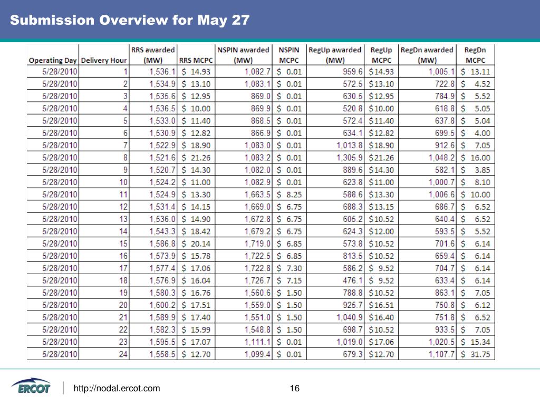This screenshot has width=540, height=405.
Task: Select RRS MCPC value $ 14.93
Action: [196, 72]
